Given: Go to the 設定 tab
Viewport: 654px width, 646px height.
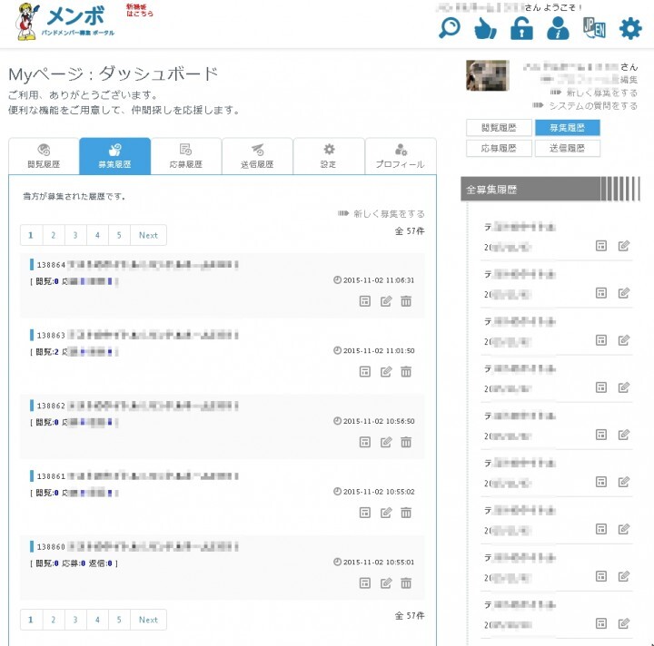Looking at the screenshot, I should click(x=329, y=156).
